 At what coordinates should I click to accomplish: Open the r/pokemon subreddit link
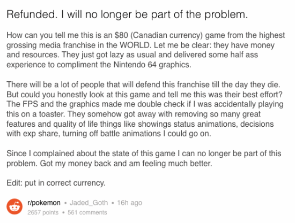click(x=44, y=203)
